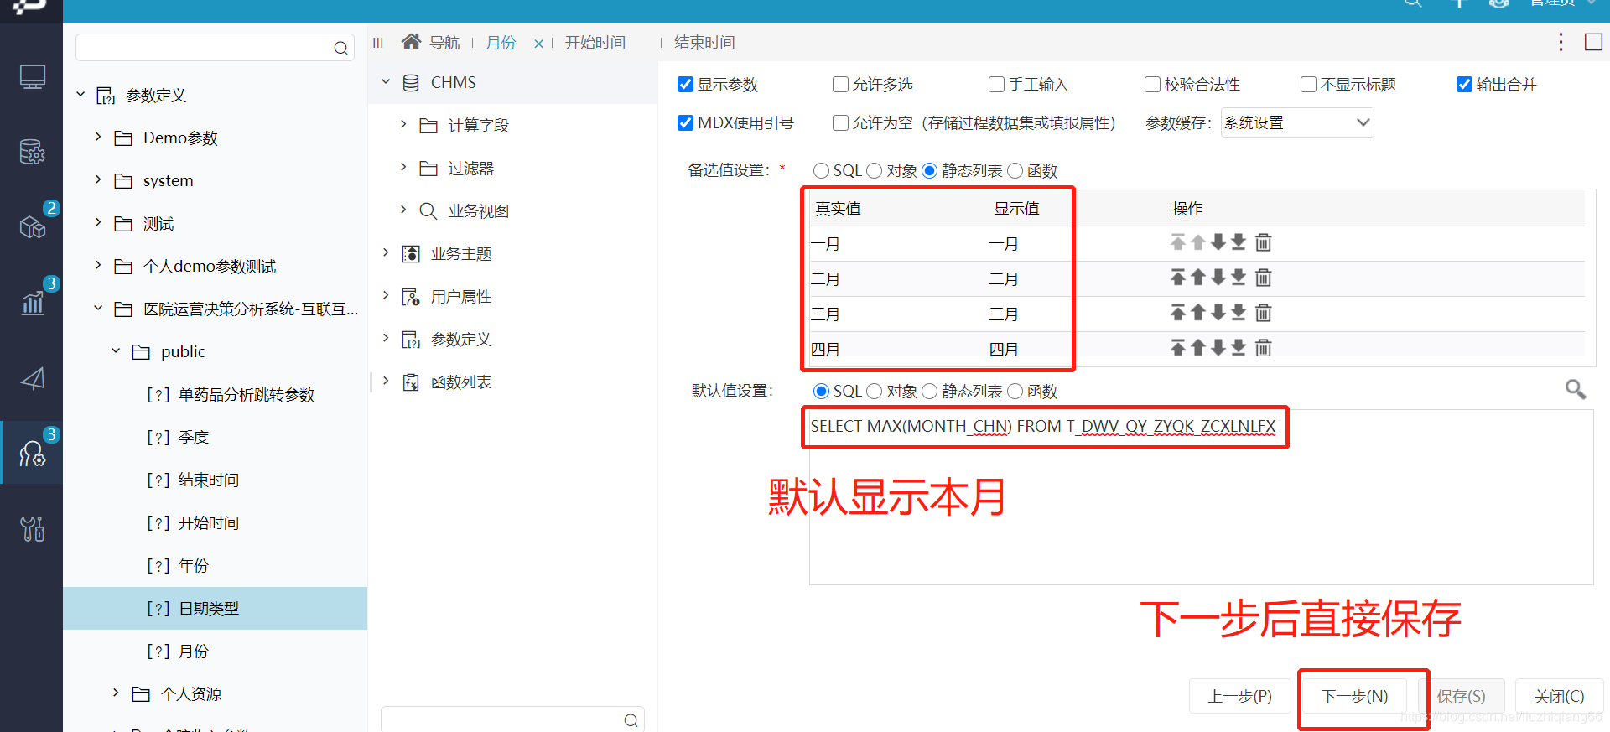The height and width of the screenshot is (732, 1610).
Task: Move the 三月 row to bottom
Action: click(1239, 313)
